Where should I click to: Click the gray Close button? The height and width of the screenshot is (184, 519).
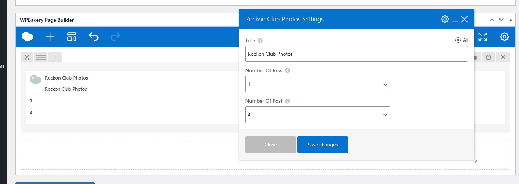pos(271,145)
